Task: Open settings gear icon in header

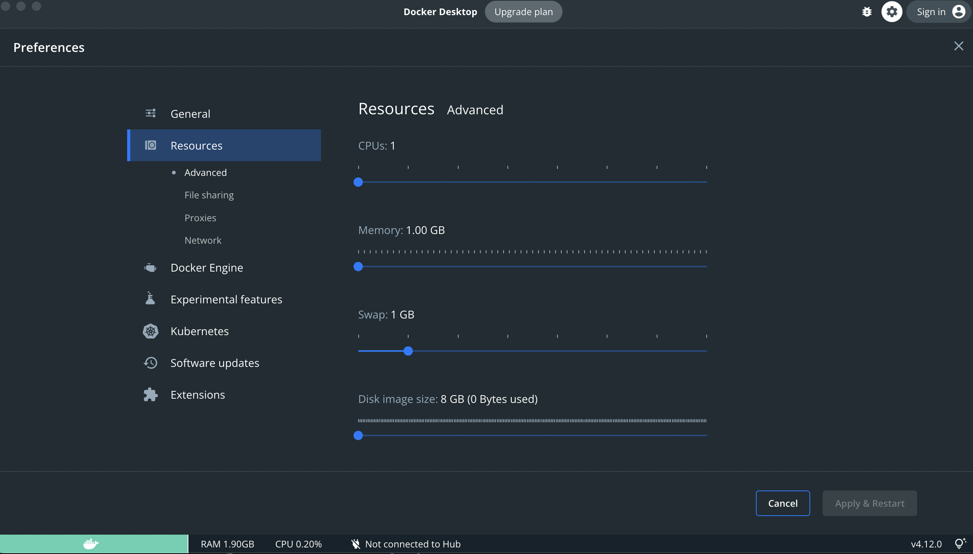Action: [892, 12]
